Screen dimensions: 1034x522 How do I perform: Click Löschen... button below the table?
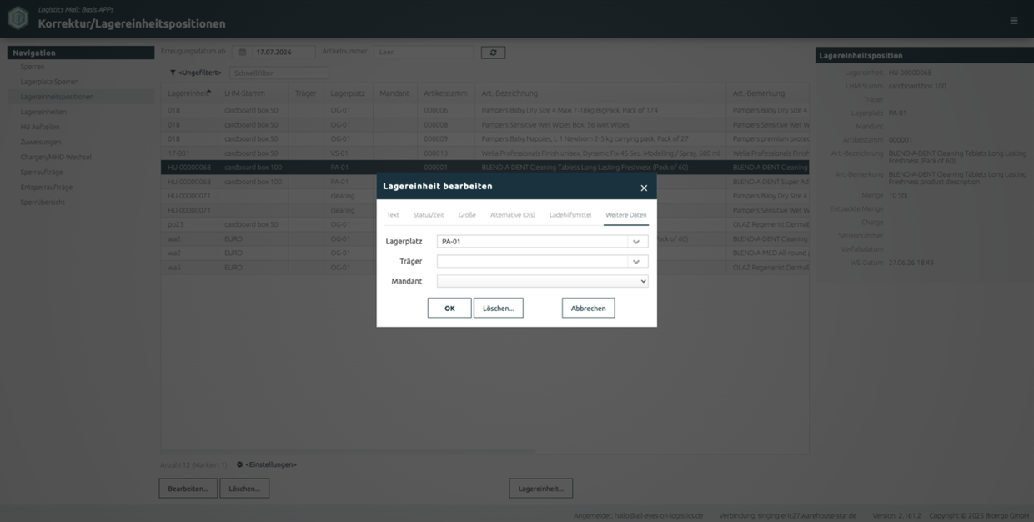pyautogui.click(x=244, y=489)
